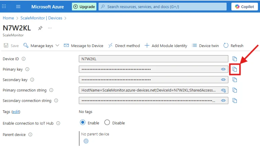Open Message to Device

pos(84,45)
